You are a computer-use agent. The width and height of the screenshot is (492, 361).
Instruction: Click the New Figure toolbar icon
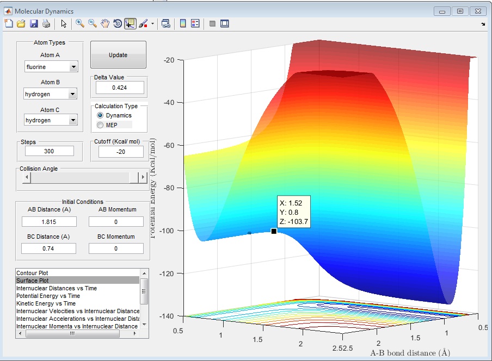pos(9,23)
